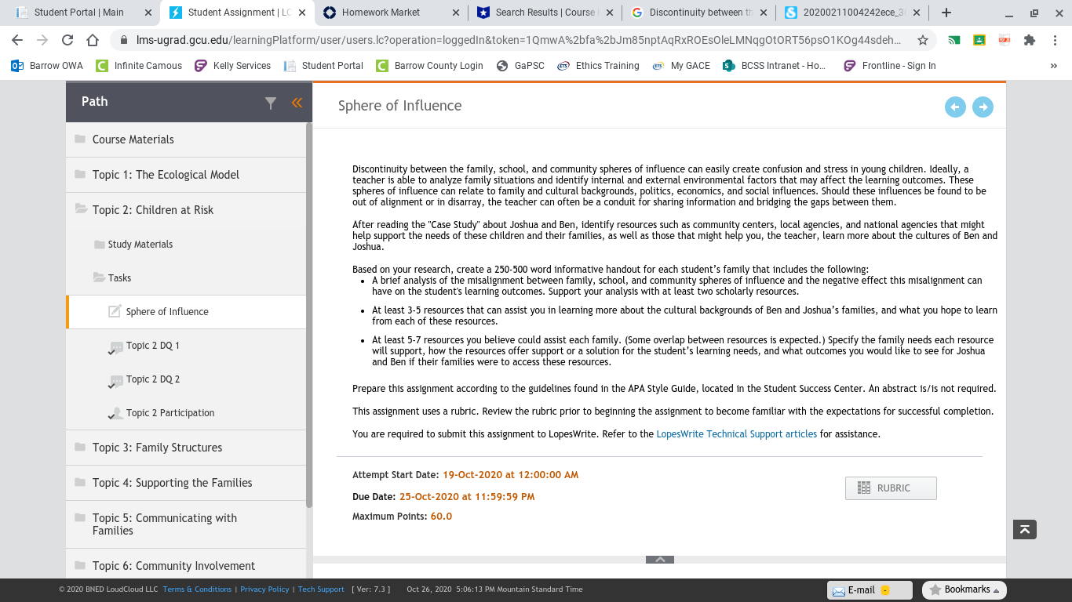Expand Topic 3: Family Structures
Viewport: 1072px width, 602px height.
(186, 448)
